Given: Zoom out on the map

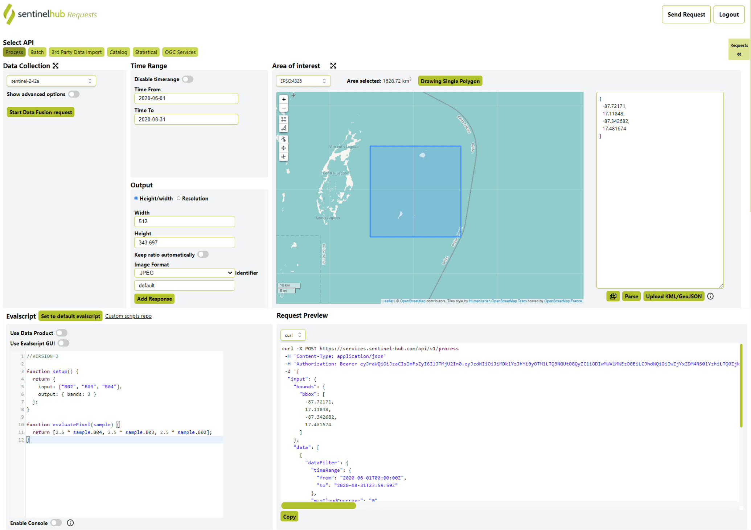Looking at the screenshot, I should tap(284, 108).
